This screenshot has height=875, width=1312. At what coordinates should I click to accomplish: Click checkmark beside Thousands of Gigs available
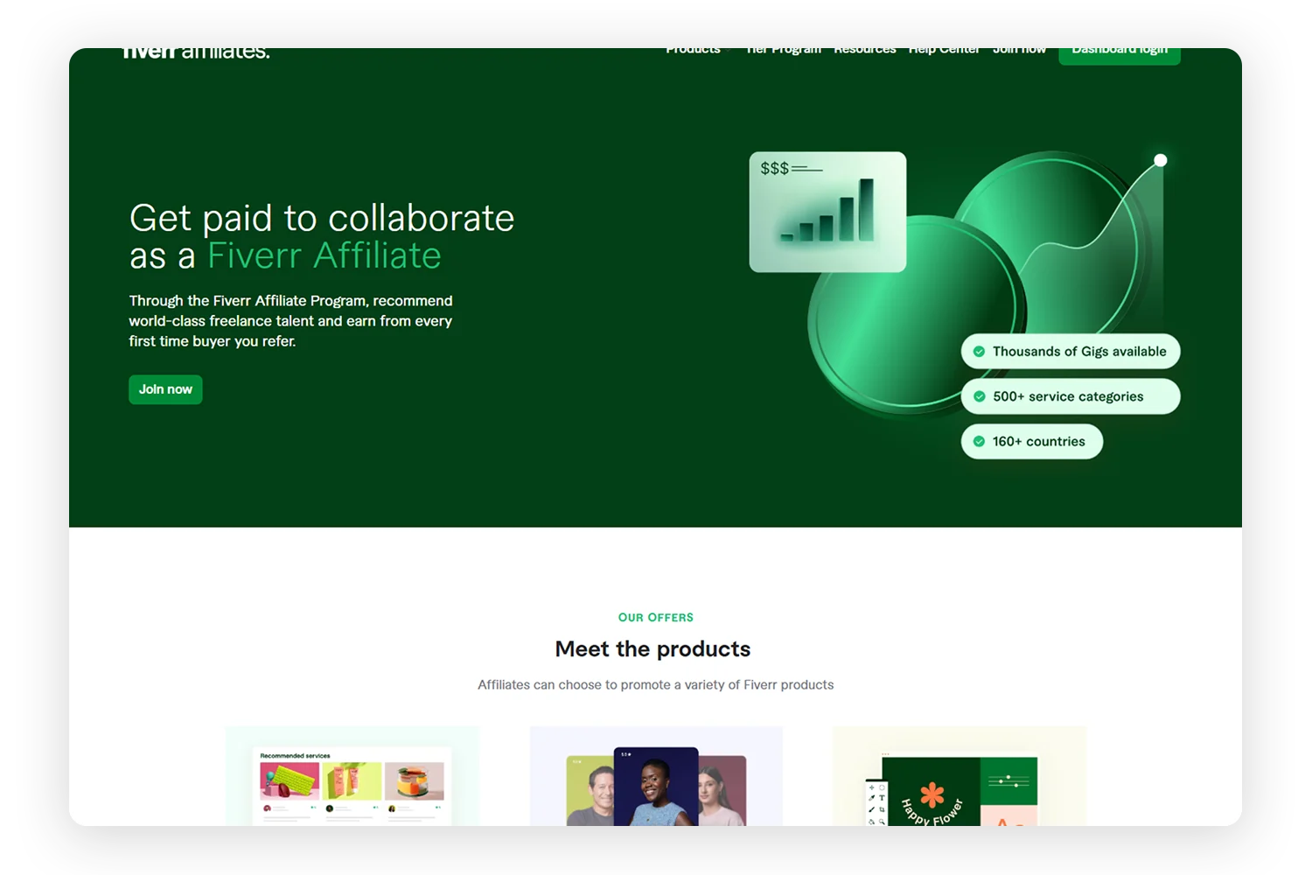pos(979,352)
